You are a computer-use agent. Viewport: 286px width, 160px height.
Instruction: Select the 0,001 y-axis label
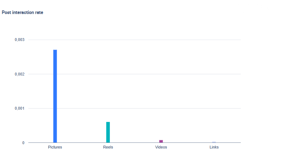pos(19,108)
